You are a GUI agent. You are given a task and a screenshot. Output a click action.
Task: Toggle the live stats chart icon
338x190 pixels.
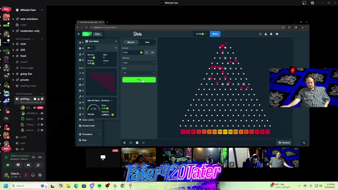pyautogui.click(x=137, y=143)
